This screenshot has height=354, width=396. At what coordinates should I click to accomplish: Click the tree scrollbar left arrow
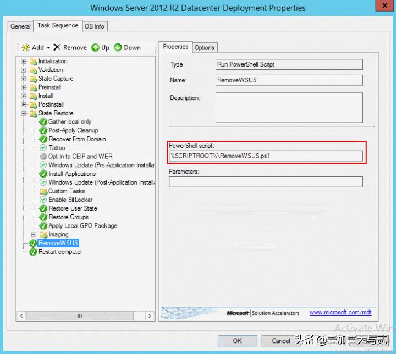[x=21, y=316]
